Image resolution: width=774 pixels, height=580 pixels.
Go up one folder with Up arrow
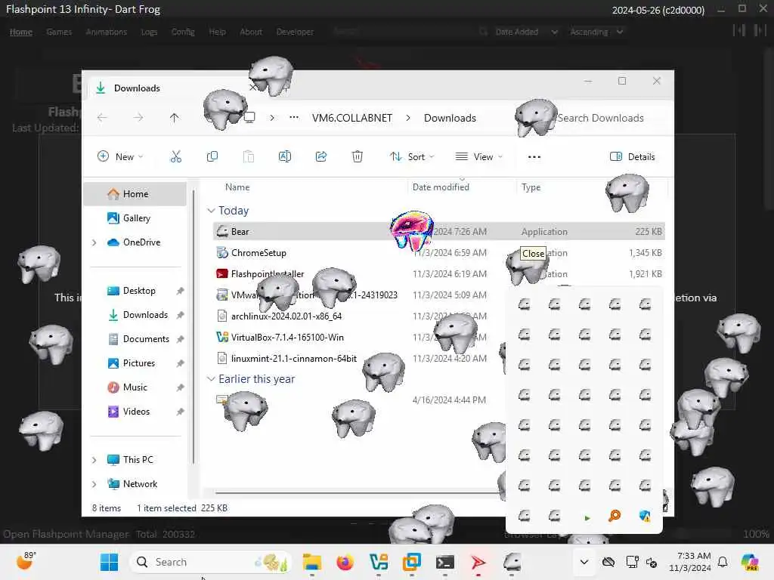tap(175, 118)
